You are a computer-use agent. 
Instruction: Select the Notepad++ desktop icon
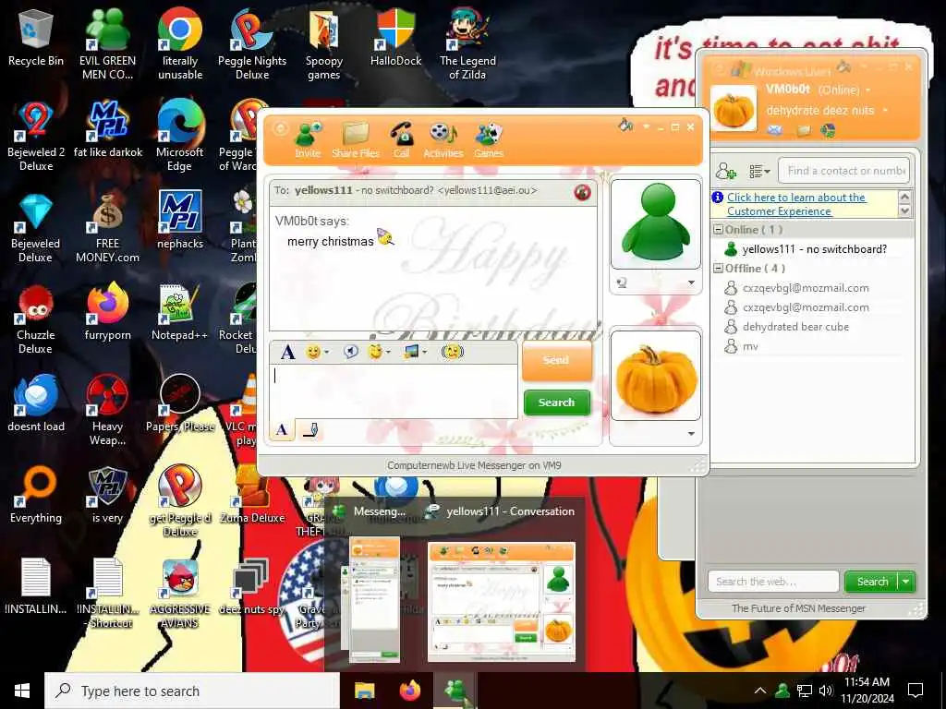(x=180, y=314)
